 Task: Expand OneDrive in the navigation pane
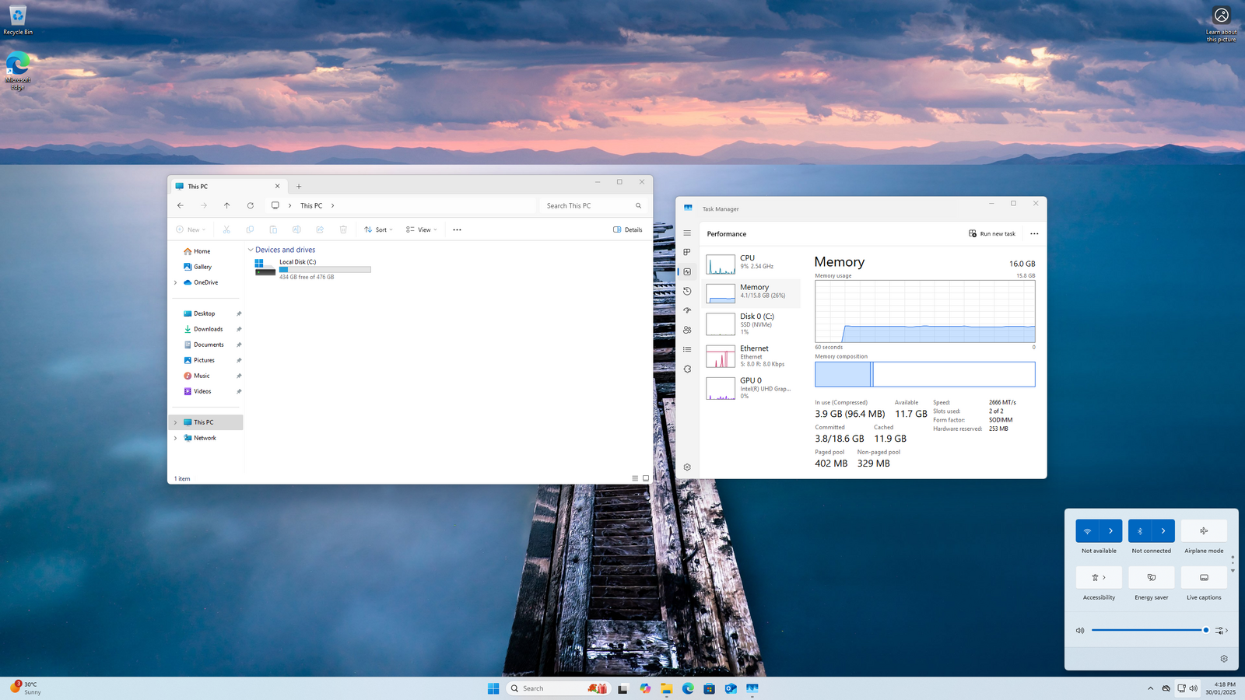(176, 283)
